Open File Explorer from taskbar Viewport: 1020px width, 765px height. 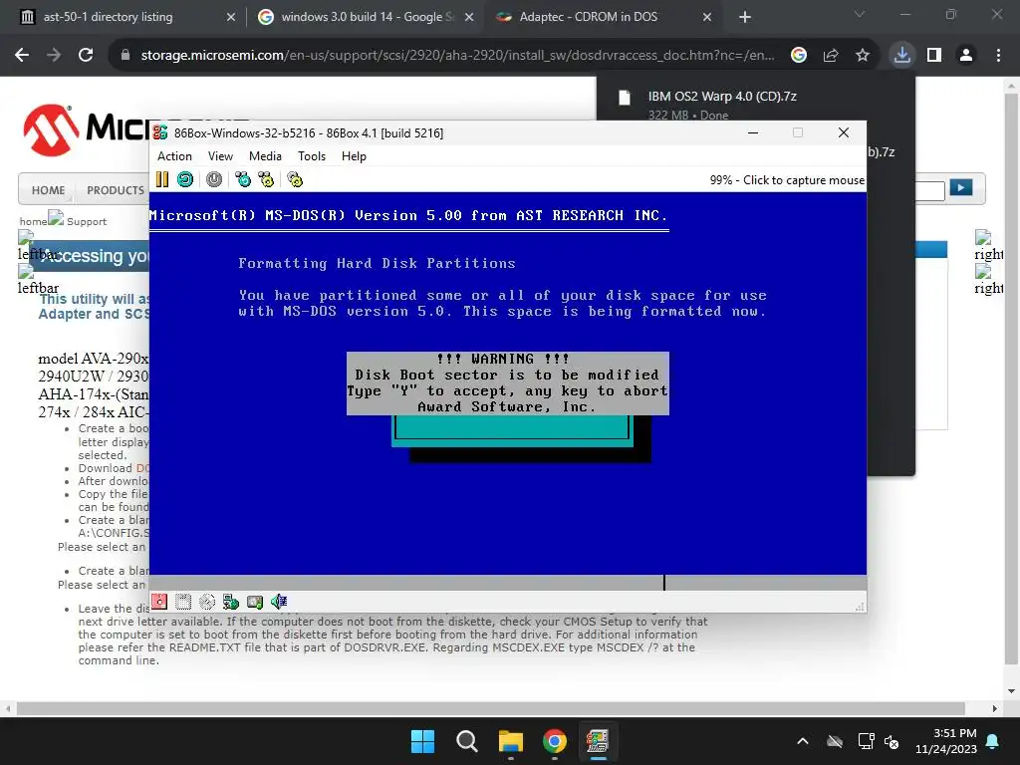click(511, 741)
